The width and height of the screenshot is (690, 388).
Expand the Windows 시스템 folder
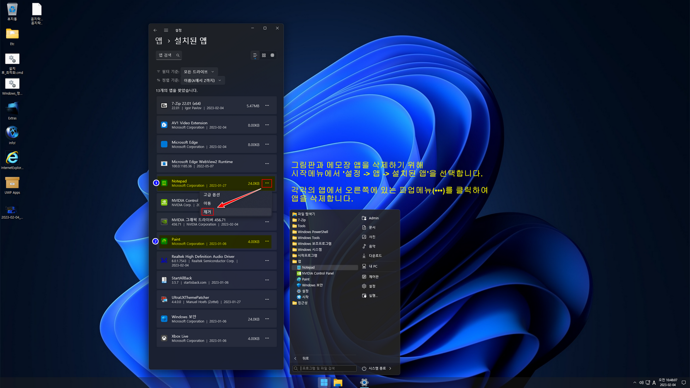[x=307, y=250]
